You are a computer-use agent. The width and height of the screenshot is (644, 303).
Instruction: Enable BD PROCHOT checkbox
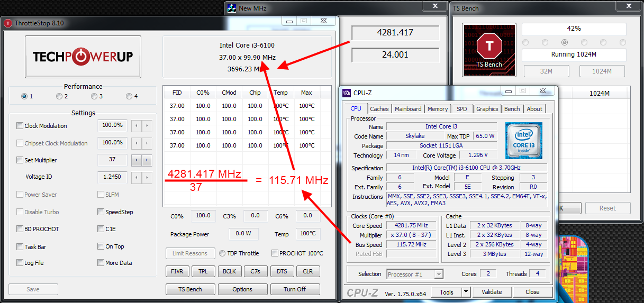pos(20,229)
